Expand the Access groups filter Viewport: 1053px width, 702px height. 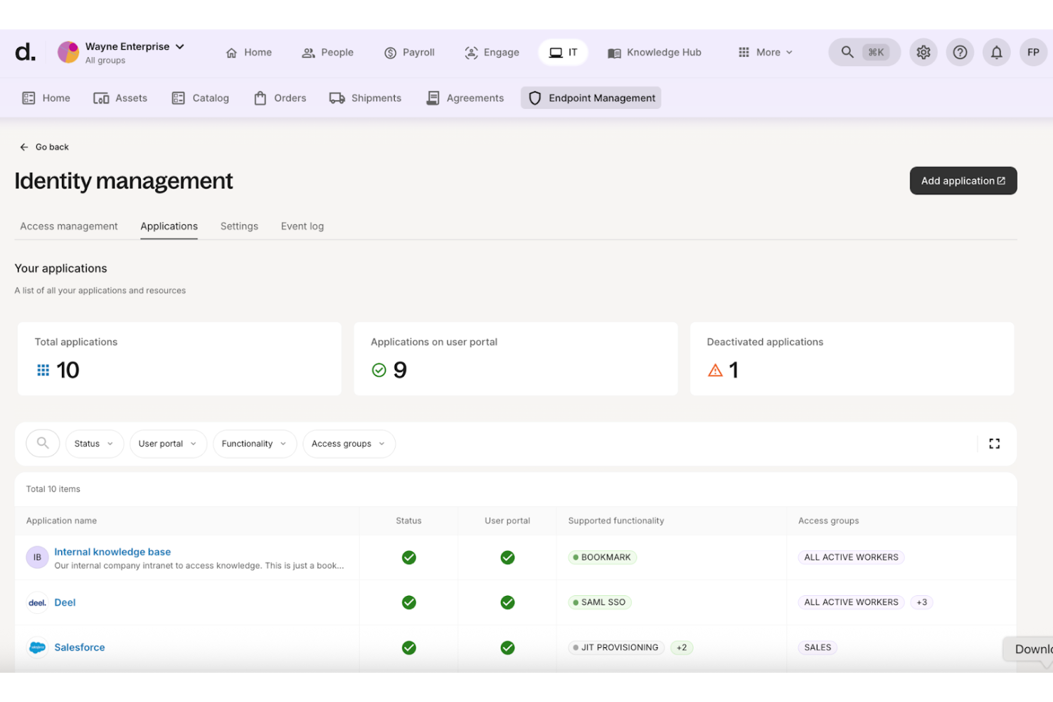tap(349, 443)
